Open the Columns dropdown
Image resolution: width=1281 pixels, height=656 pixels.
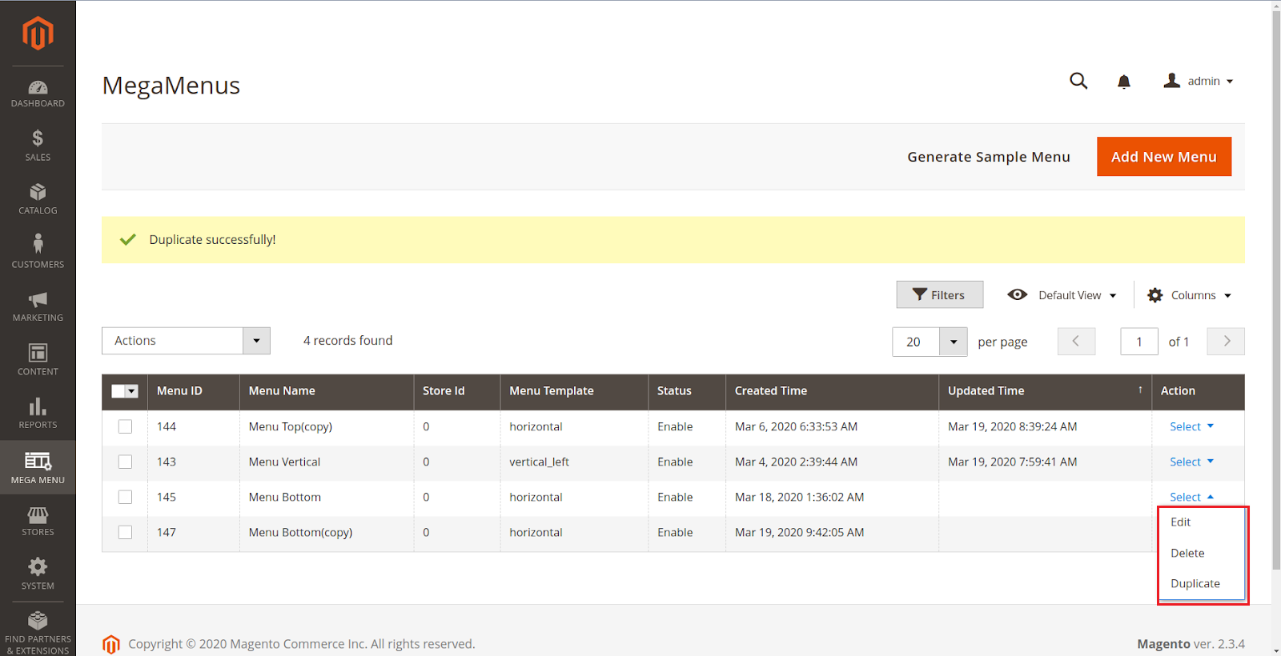coord(1189,295)
